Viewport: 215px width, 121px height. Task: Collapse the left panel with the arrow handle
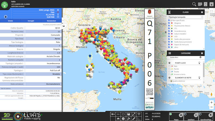coord(63,20)
